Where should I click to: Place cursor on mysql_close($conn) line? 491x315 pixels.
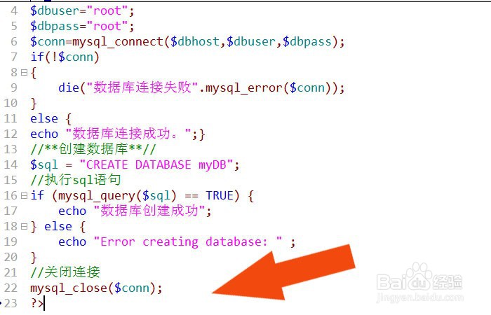96,288
